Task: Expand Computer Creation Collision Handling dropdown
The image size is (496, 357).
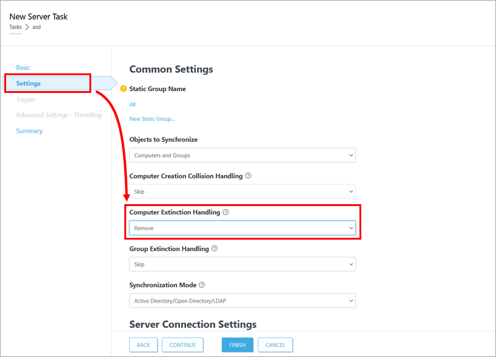Action: (242, 191)
